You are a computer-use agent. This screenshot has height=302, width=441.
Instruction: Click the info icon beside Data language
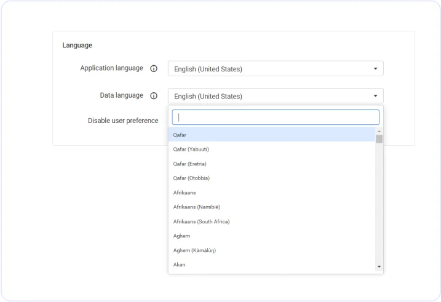[x=154, y=96]
